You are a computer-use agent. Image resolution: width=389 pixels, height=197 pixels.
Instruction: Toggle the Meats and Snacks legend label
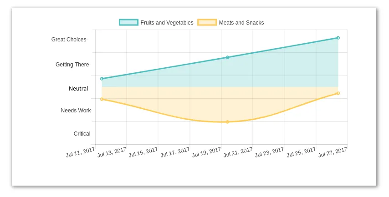241,23
